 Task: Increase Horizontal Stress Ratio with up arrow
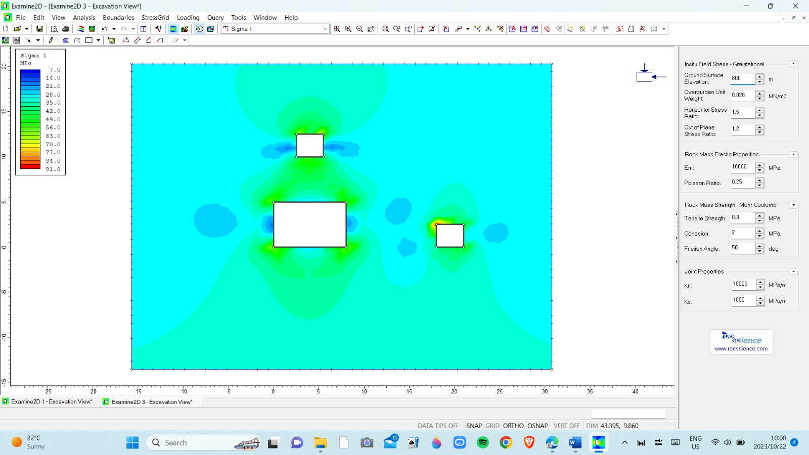pos(759,110)
